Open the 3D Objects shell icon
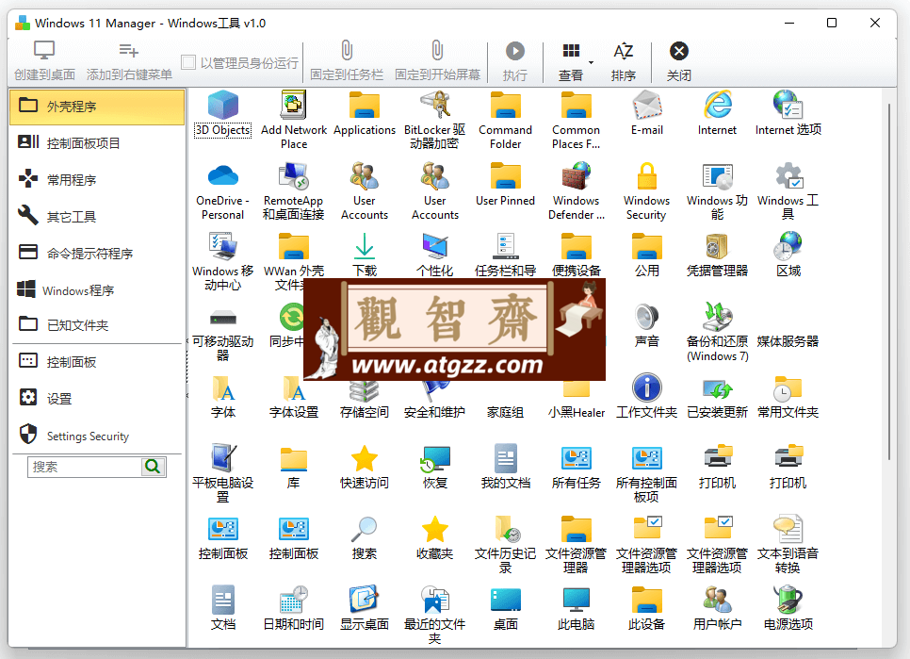The width and height of the screenshot is (910, 659). (x=223, y=107)
